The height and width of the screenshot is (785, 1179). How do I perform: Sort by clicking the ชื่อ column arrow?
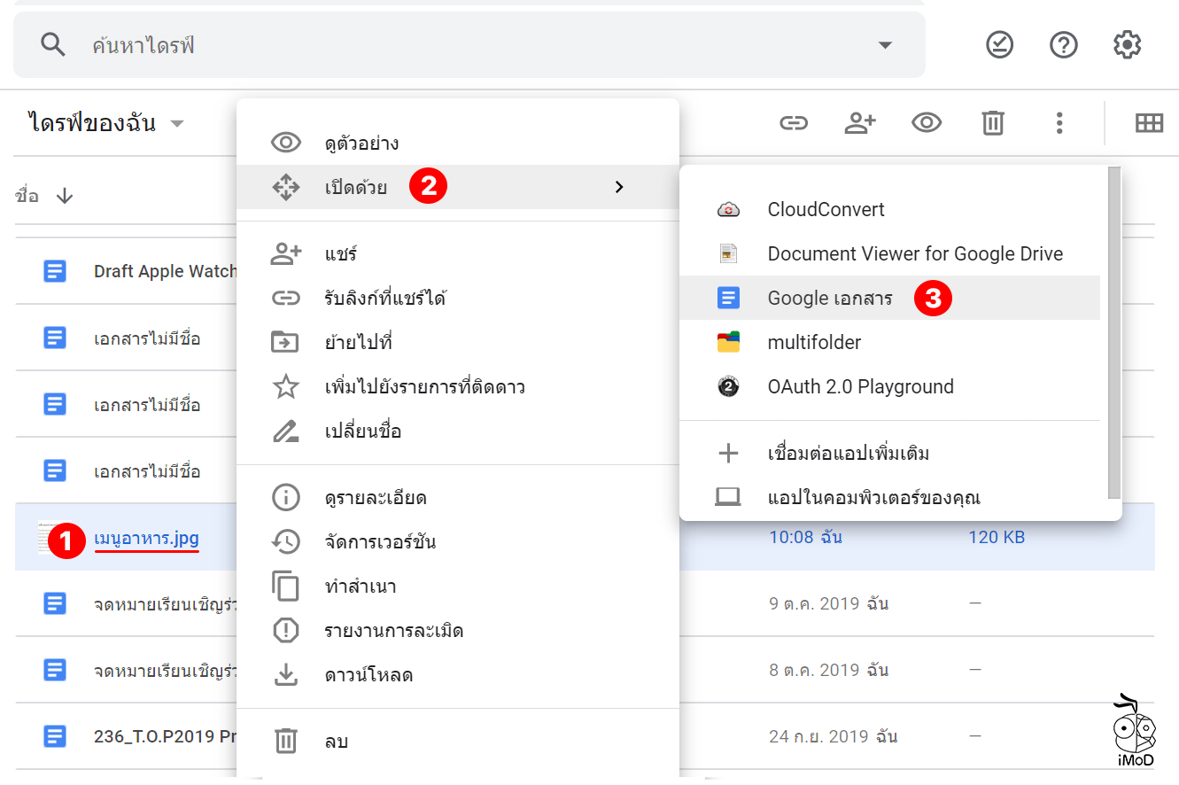coord(65,196)
